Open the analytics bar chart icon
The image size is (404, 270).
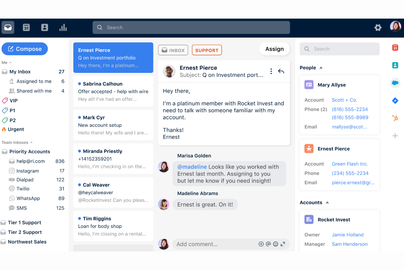tap(63, 27)
